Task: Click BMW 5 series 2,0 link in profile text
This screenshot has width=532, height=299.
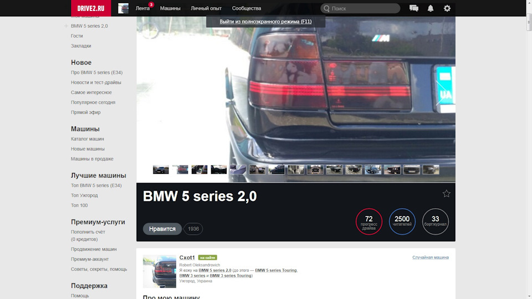Action: click(x=215, y=270)
